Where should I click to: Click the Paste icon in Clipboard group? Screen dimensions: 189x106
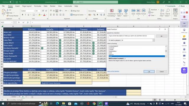[x=4, y=11]
